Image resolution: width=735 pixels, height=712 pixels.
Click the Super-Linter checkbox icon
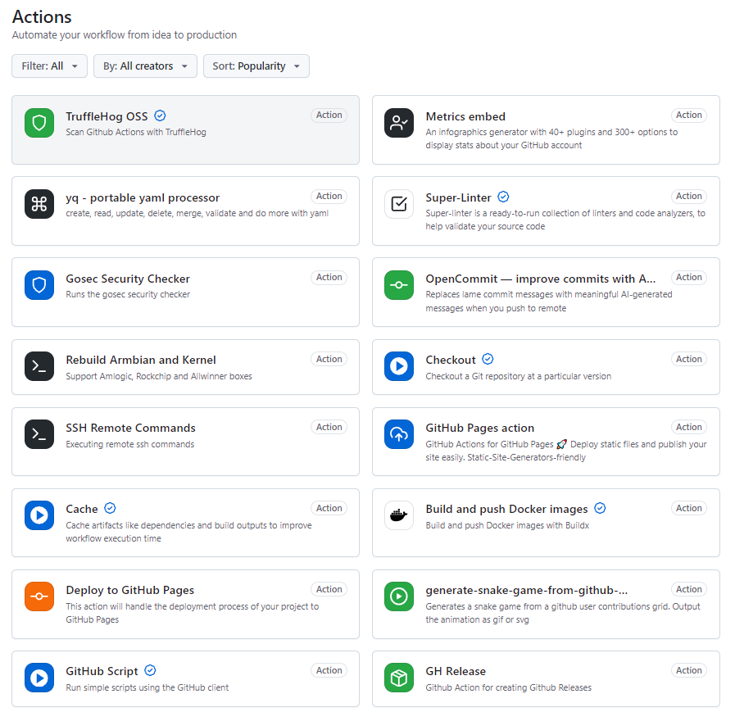pyautogui.click(x=399, y=204)
